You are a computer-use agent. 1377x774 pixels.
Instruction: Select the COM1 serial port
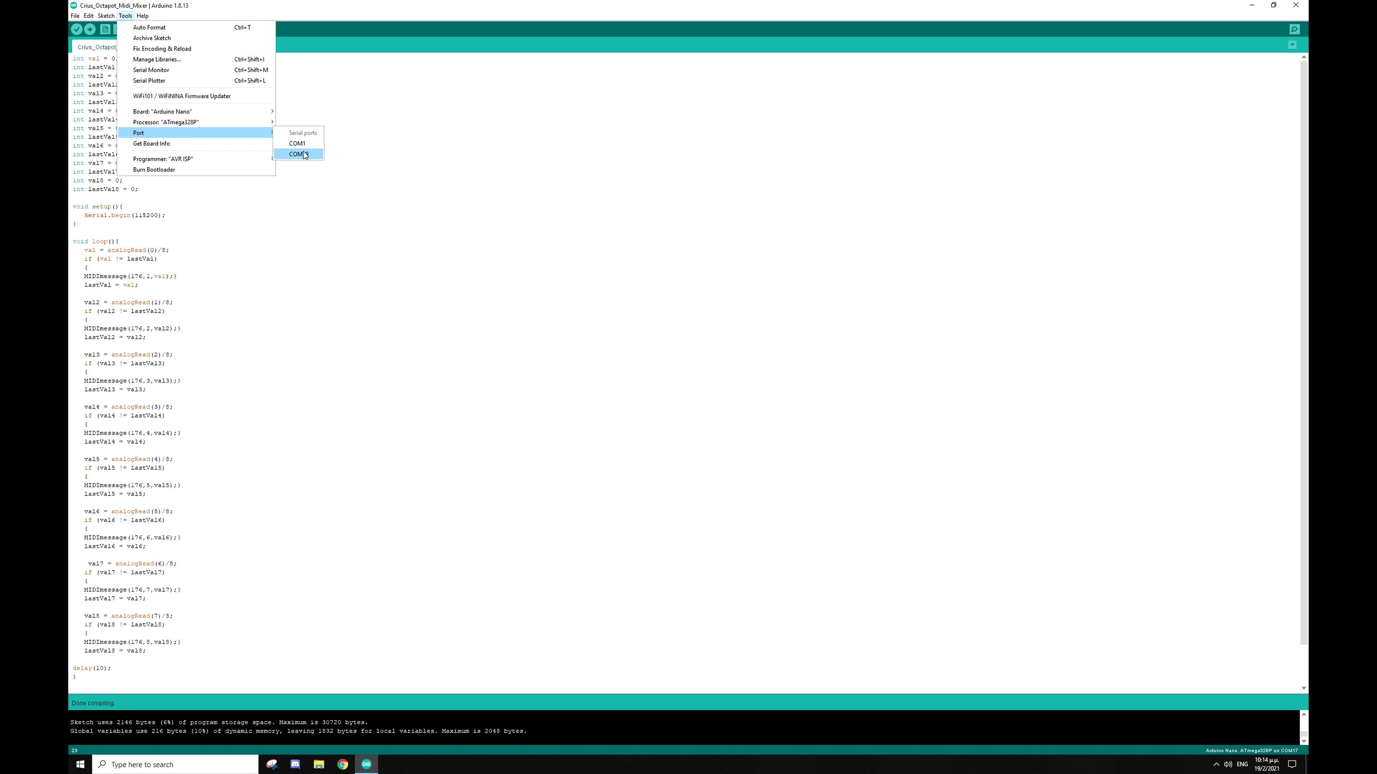[x=297, y=143]
